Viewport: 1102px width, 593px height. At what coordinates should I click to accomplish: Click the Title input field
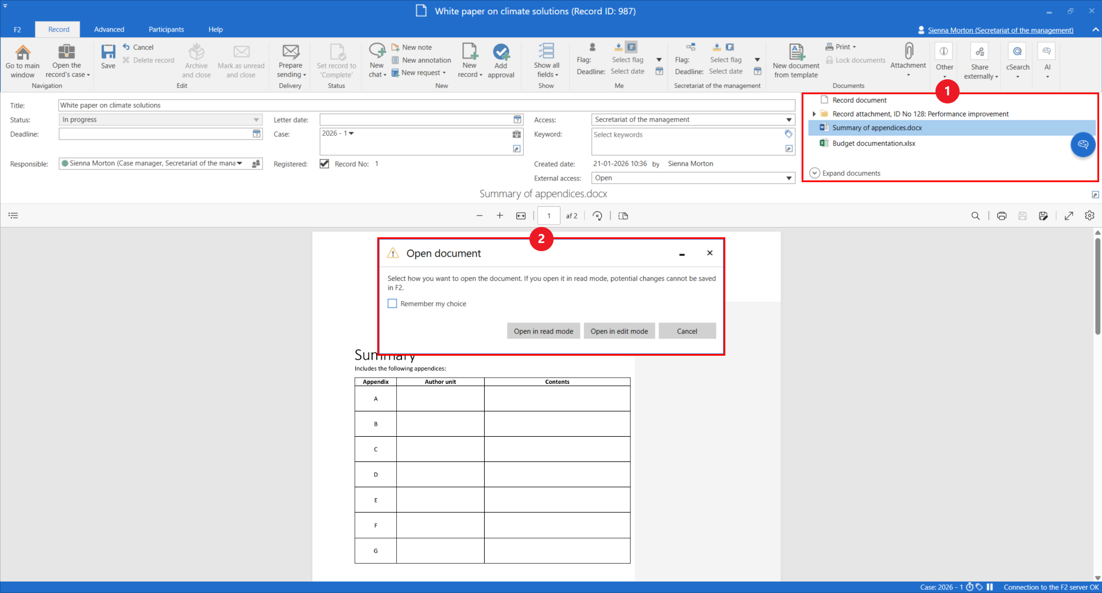427,105
